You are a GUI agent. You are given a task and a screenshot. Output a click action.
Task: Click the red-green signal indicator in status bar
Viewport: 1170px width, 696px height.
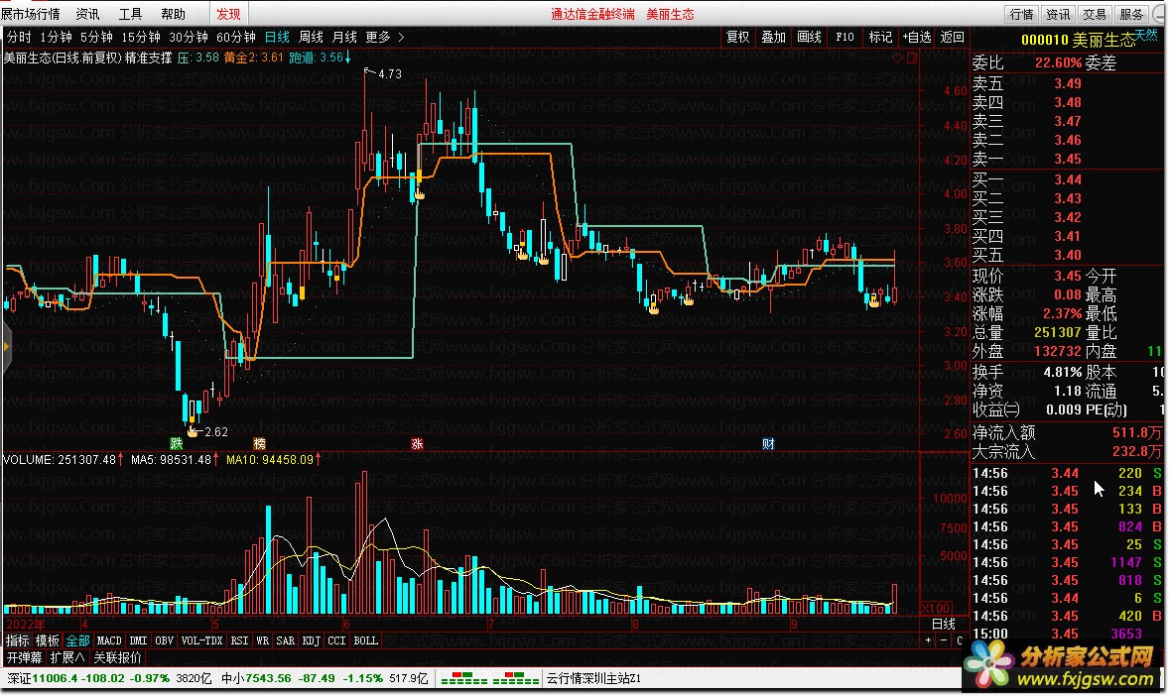point(490,678)
